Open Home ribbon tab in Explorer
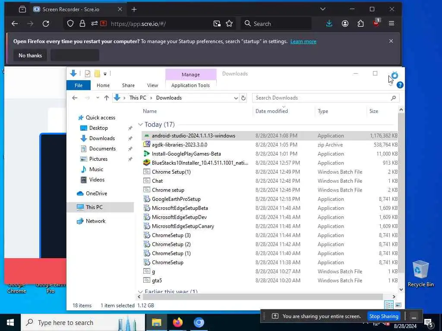This screenshot has height=331, width=442. click(x=103, y=85)
